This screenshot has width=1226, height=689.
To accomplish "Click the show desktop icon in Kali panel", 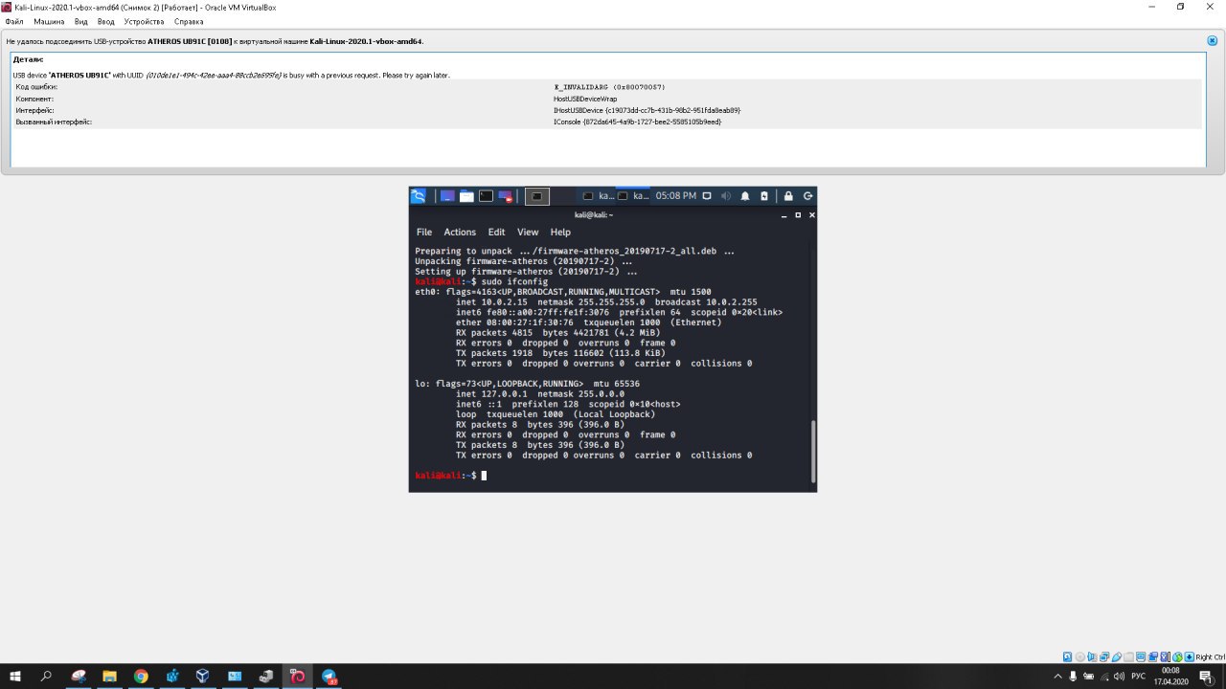I will [447, 196].
